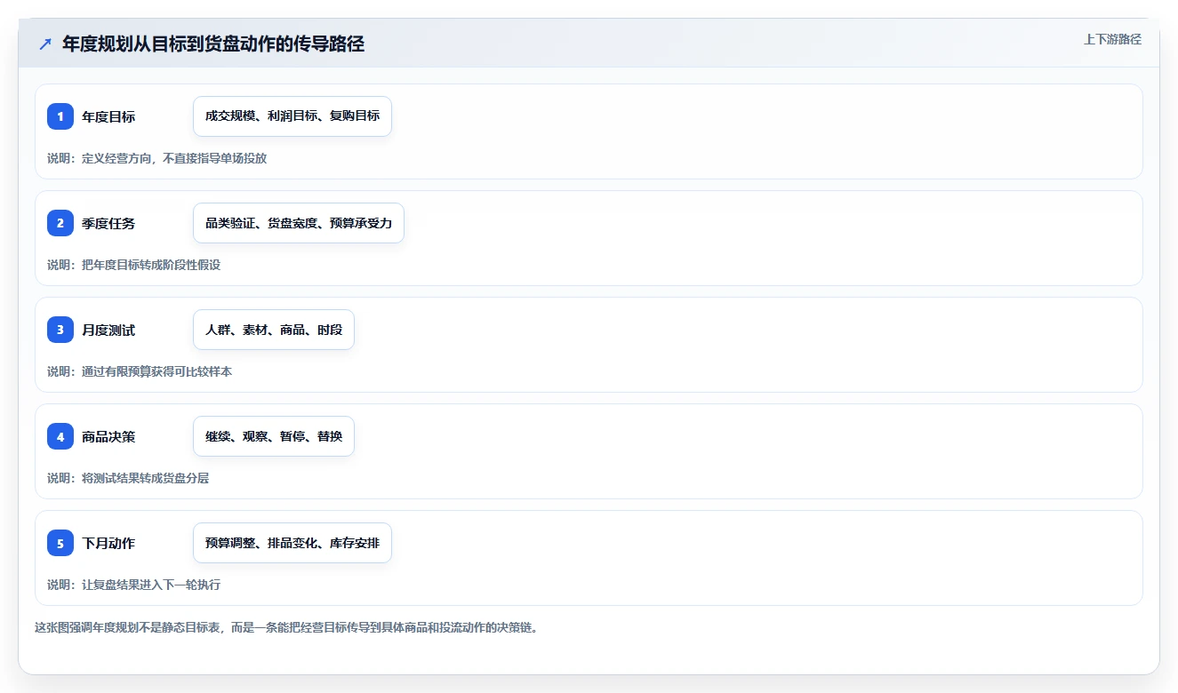Screen dimensions: 1178x693
Task: Select the step 4 number badge
Action: click(60, 436)
